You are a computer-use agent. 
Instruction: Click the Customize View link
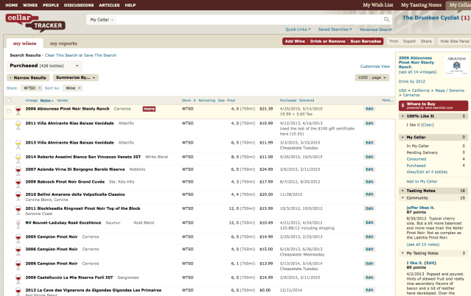tap(375, 66)
